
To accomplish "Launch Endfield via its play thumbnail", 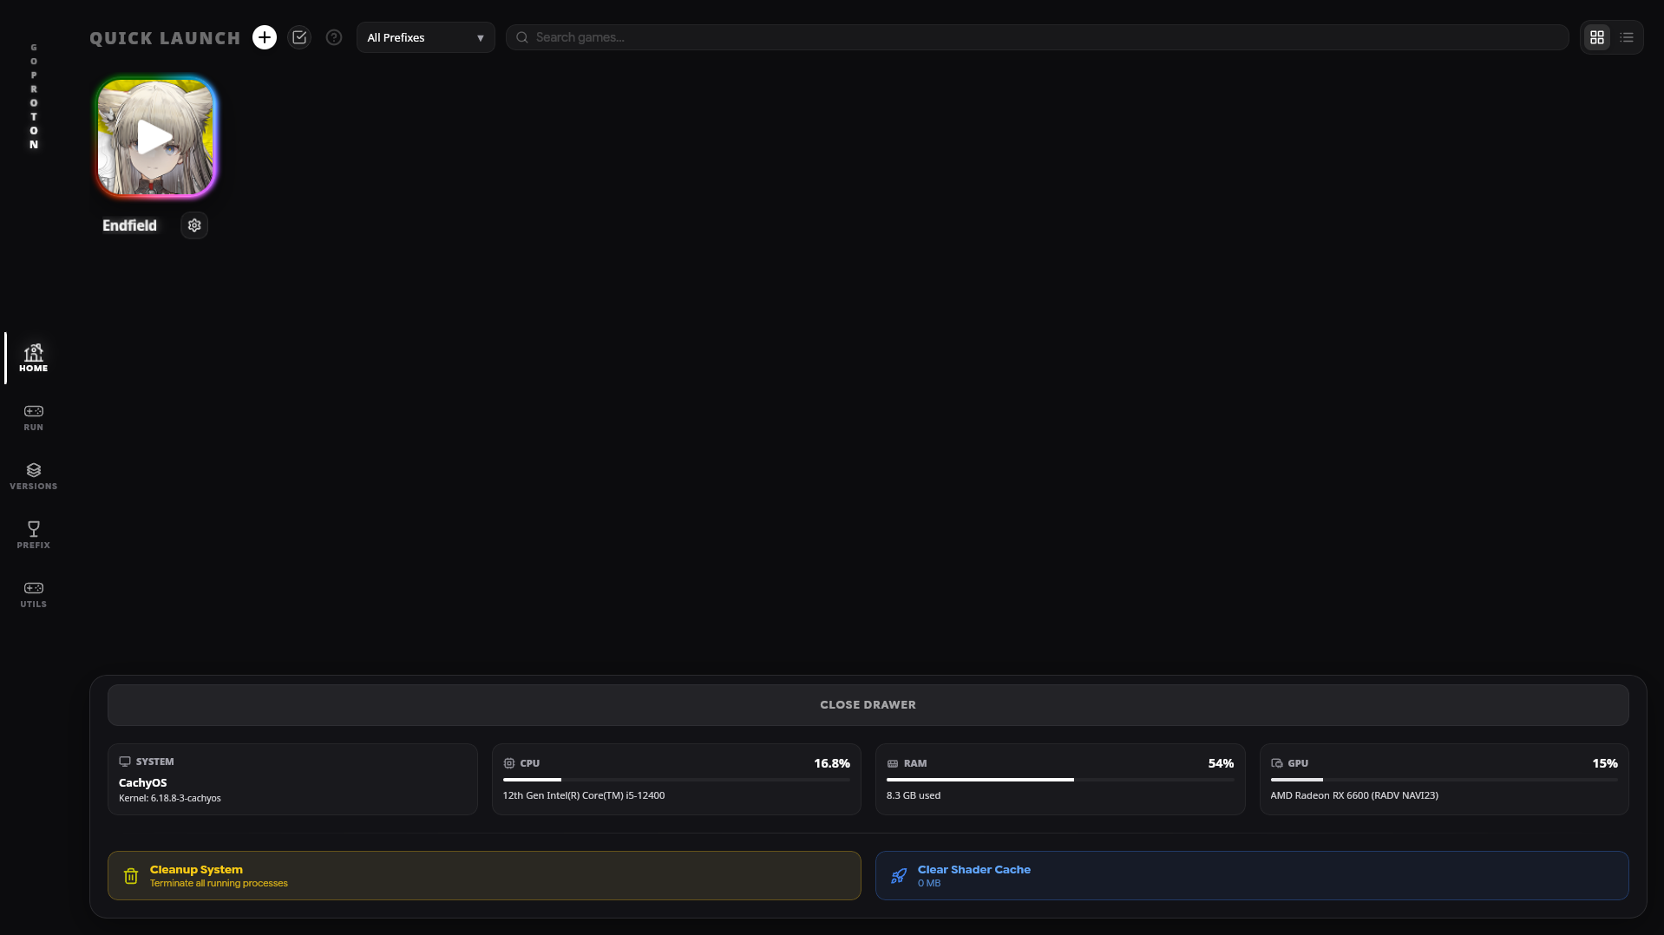I will point(155,137).
